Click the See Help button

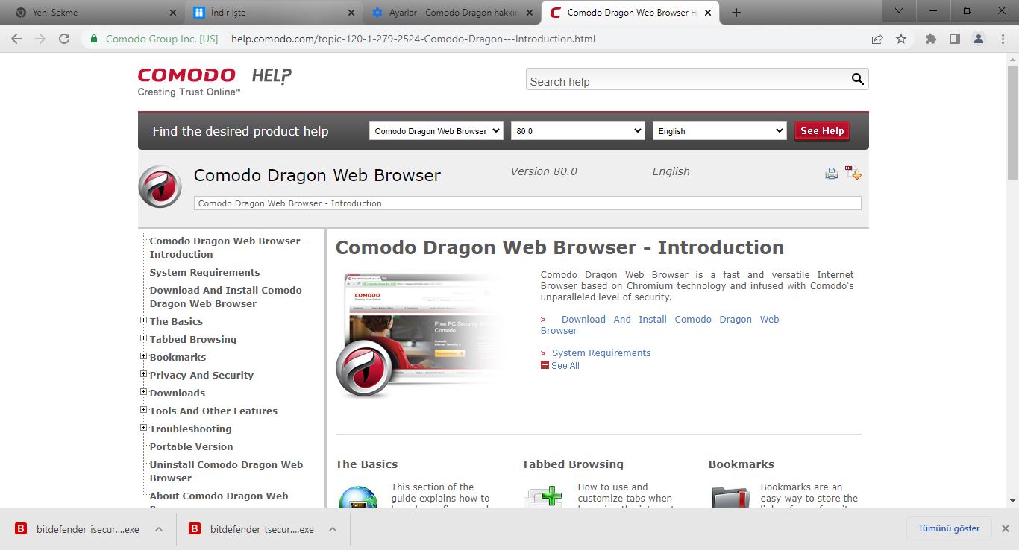822,130
